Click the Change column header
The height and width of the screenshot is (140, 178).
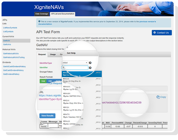click(128, 123)
